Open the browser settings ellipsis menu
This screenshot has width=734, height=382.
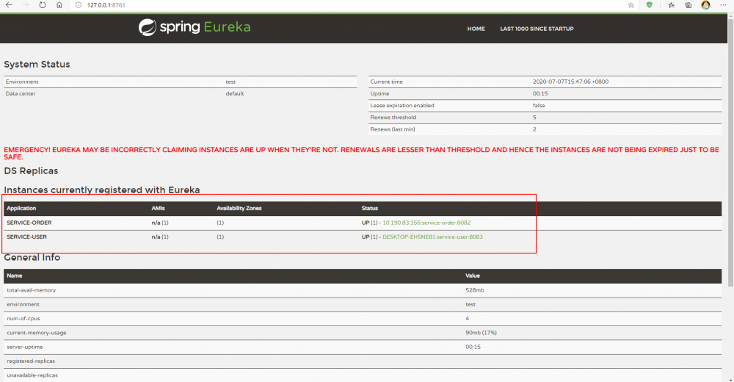tap(723, 5)
